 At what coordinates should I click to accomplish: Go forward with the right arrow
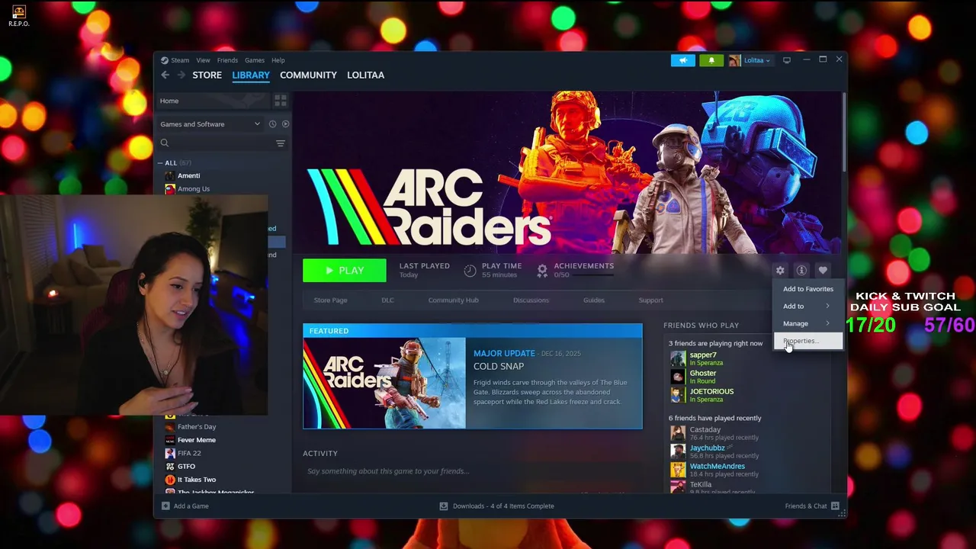(x=181, y=75)
